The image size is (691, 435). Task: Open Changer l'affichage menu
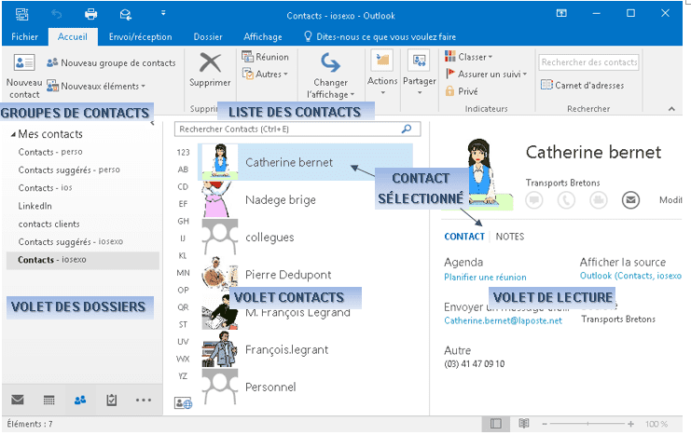tap(330, 75)
